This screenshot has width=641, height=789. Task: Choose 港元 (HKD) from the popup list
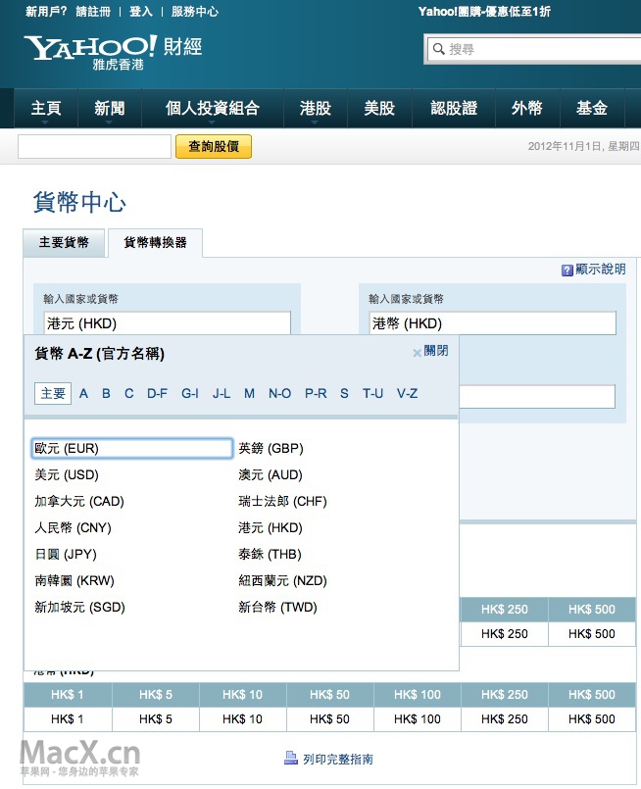(271, 528)
